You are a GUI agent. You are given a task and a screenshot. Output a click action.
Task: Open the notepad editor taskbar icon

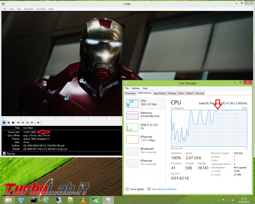[71, 200]
